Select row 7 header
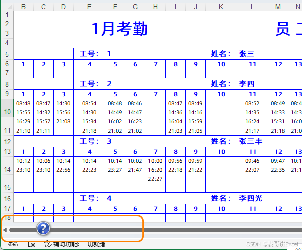Image resolution: width=302 pixels, height=250 pixels. click(x=7, y=73)
